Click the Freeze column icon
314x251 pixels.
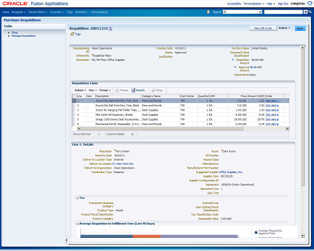click(x=117, y=91)
